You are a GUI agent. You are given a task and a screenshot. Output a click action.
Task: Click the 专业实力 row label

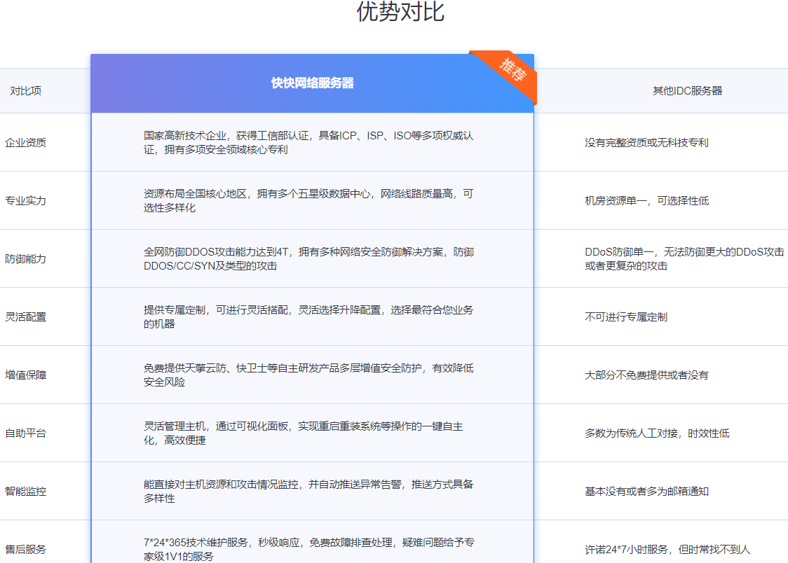click(26, 201)
